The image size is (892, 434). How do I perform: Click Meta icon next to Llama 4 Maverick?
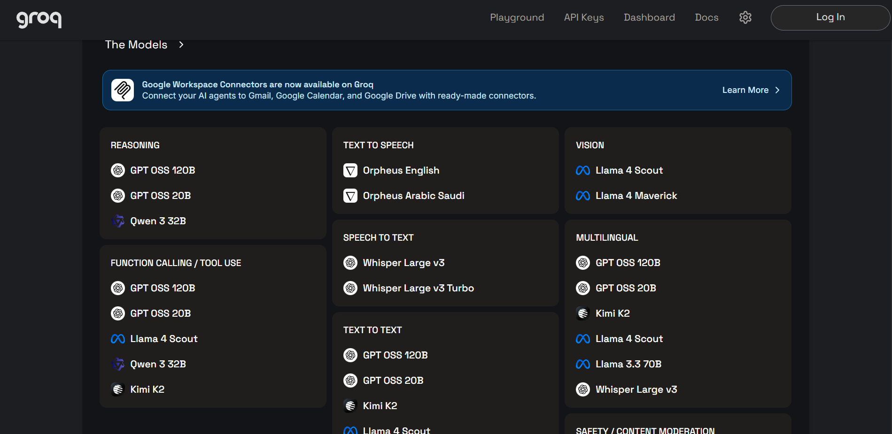582,196
